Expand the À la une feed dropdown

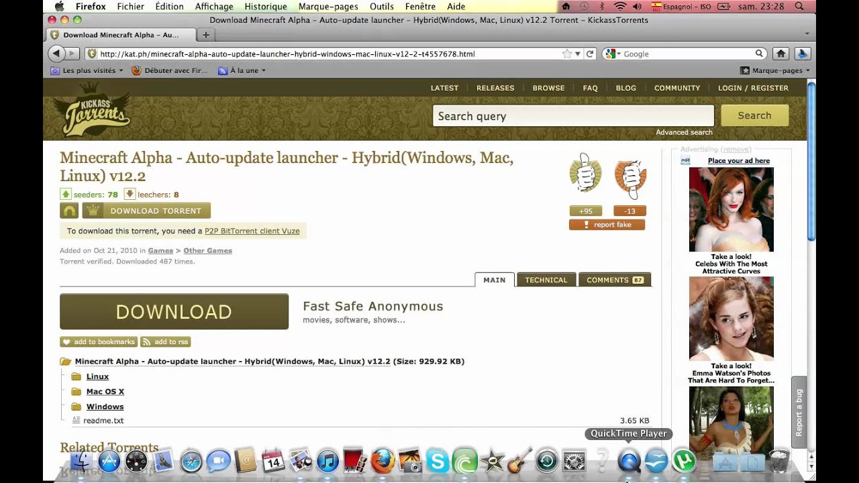[x=242, y=70]
